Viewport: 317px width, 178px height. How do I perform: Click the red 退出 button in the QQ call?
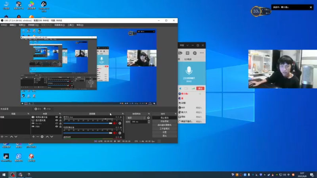click(x=200, y=88)
